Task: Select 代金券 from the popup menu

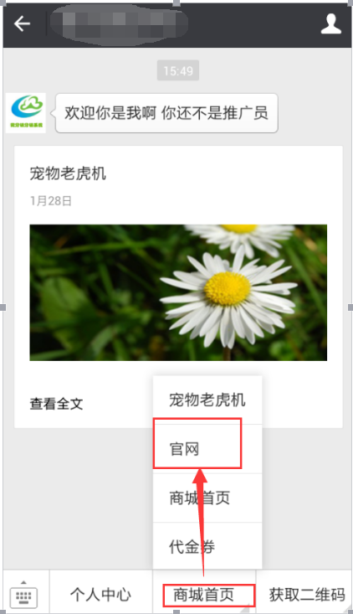Action: click(207, 547)
